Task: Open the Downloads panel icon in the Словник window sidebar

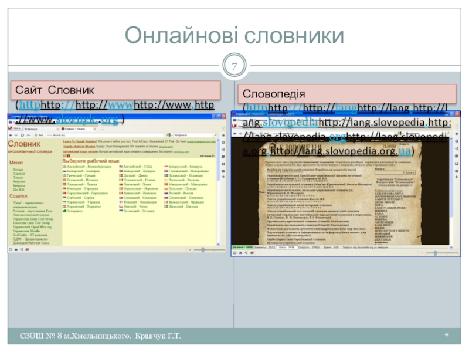Action: point(223,164)
